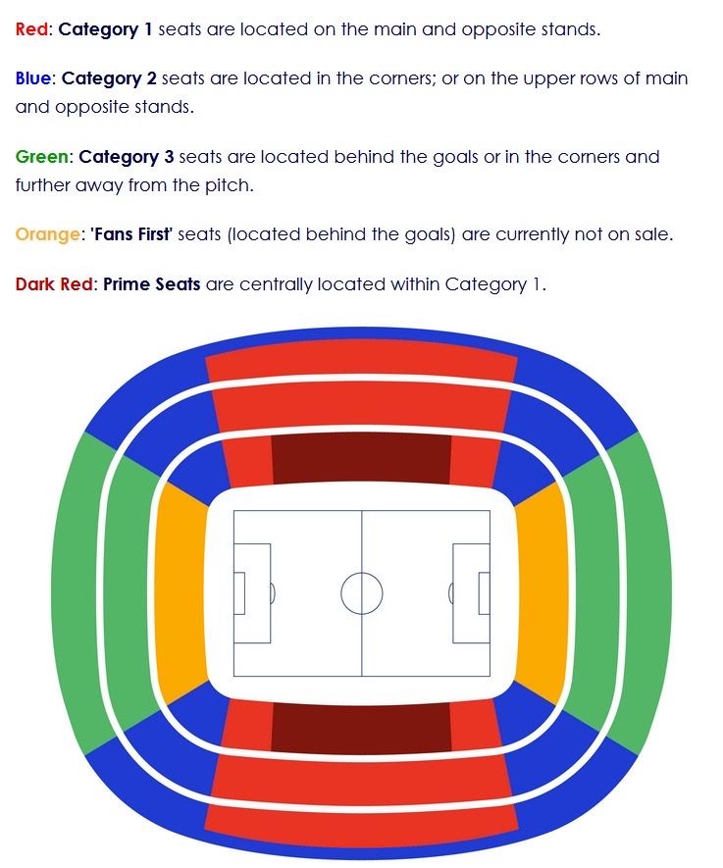Click the left penalty area on pitch
Viewport: 723px width, 868px height.
click(x=252, y=592)
